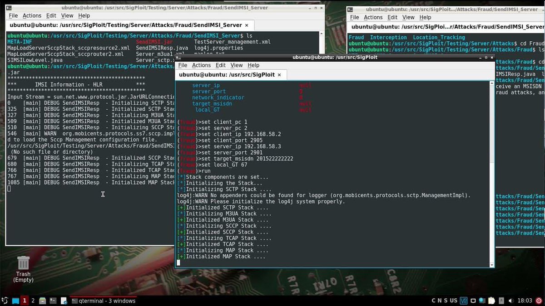The height and width of the screenshot is (306, 545).
Task: Launch the terminal quick-launch icon
Action: pyautogui.click(x=53, y=301)
